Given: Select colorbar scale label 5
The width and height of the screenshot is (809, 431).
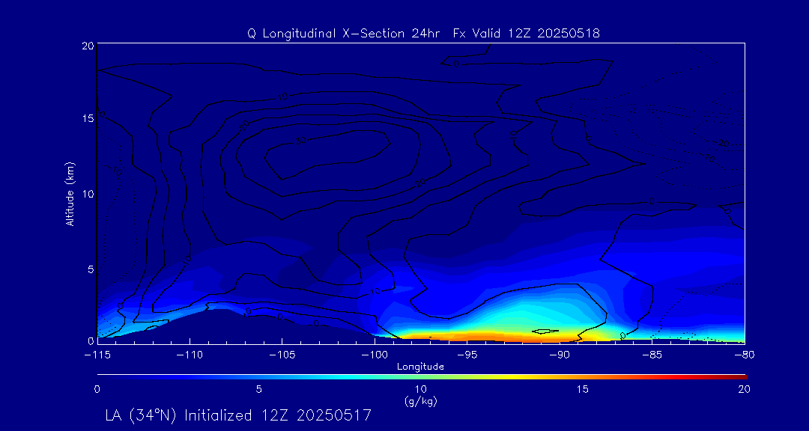Looking at the screenshot, I should 259,390.
